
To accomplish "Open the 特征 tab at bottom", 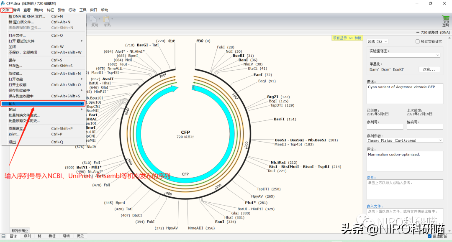I will [52, 236].
